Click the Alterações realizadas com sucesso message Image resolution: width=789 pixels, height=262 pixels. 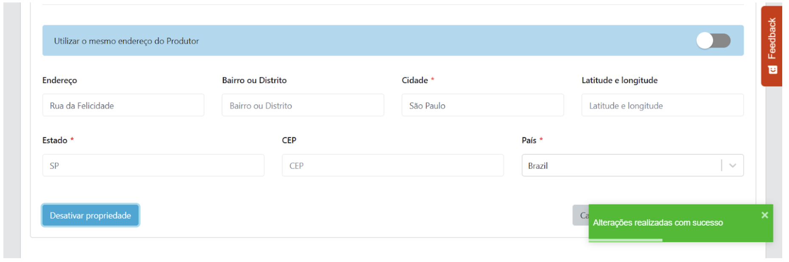(x=657, y=223)
